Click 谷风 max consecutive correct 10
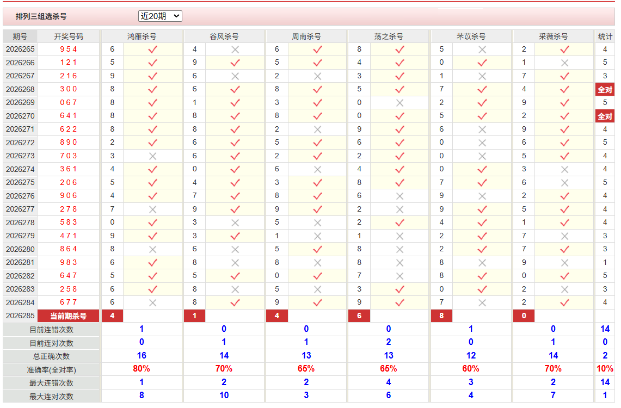 pyautogui.click(x=224, y=395)
